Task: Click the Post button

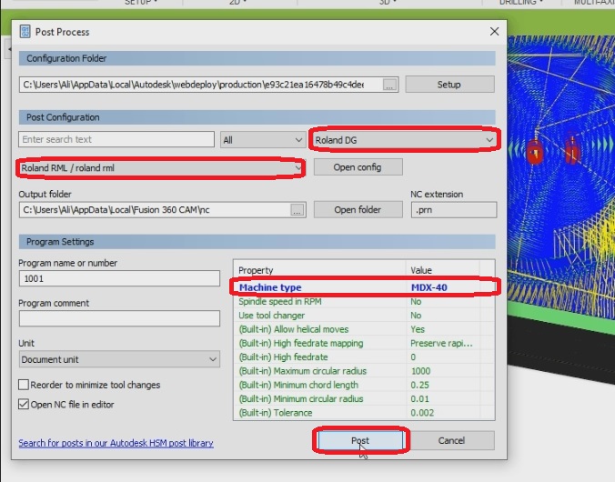Action: tap(360, 440)
